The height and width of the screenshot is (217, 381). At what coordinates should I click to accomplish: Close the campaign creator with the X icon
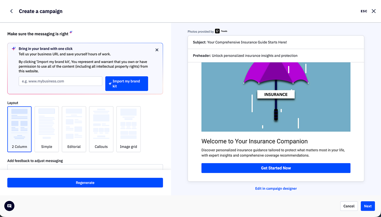pos(373,11)
